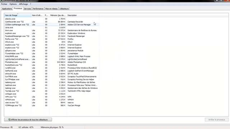Sort by Nom d'utilisateur column header
The height and width of the screenshot is (129, 230).
[37, 15]
